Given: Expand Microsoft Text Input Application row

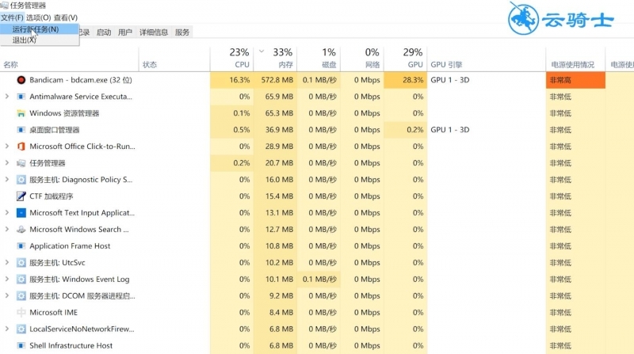Looking at the screenshot, I should point(7,212).
